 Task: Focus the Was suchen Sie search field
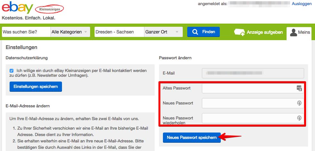(x=26, y=32)
